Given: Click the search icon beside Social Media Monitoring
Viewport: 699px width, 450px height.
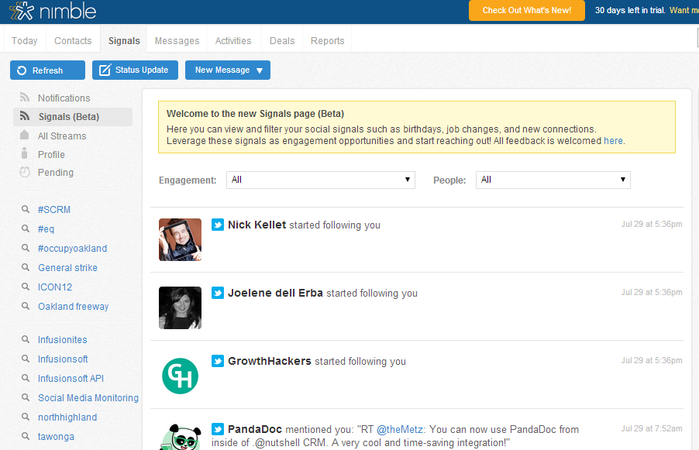Looking at the screenshot, I should (x=26, y=397).
